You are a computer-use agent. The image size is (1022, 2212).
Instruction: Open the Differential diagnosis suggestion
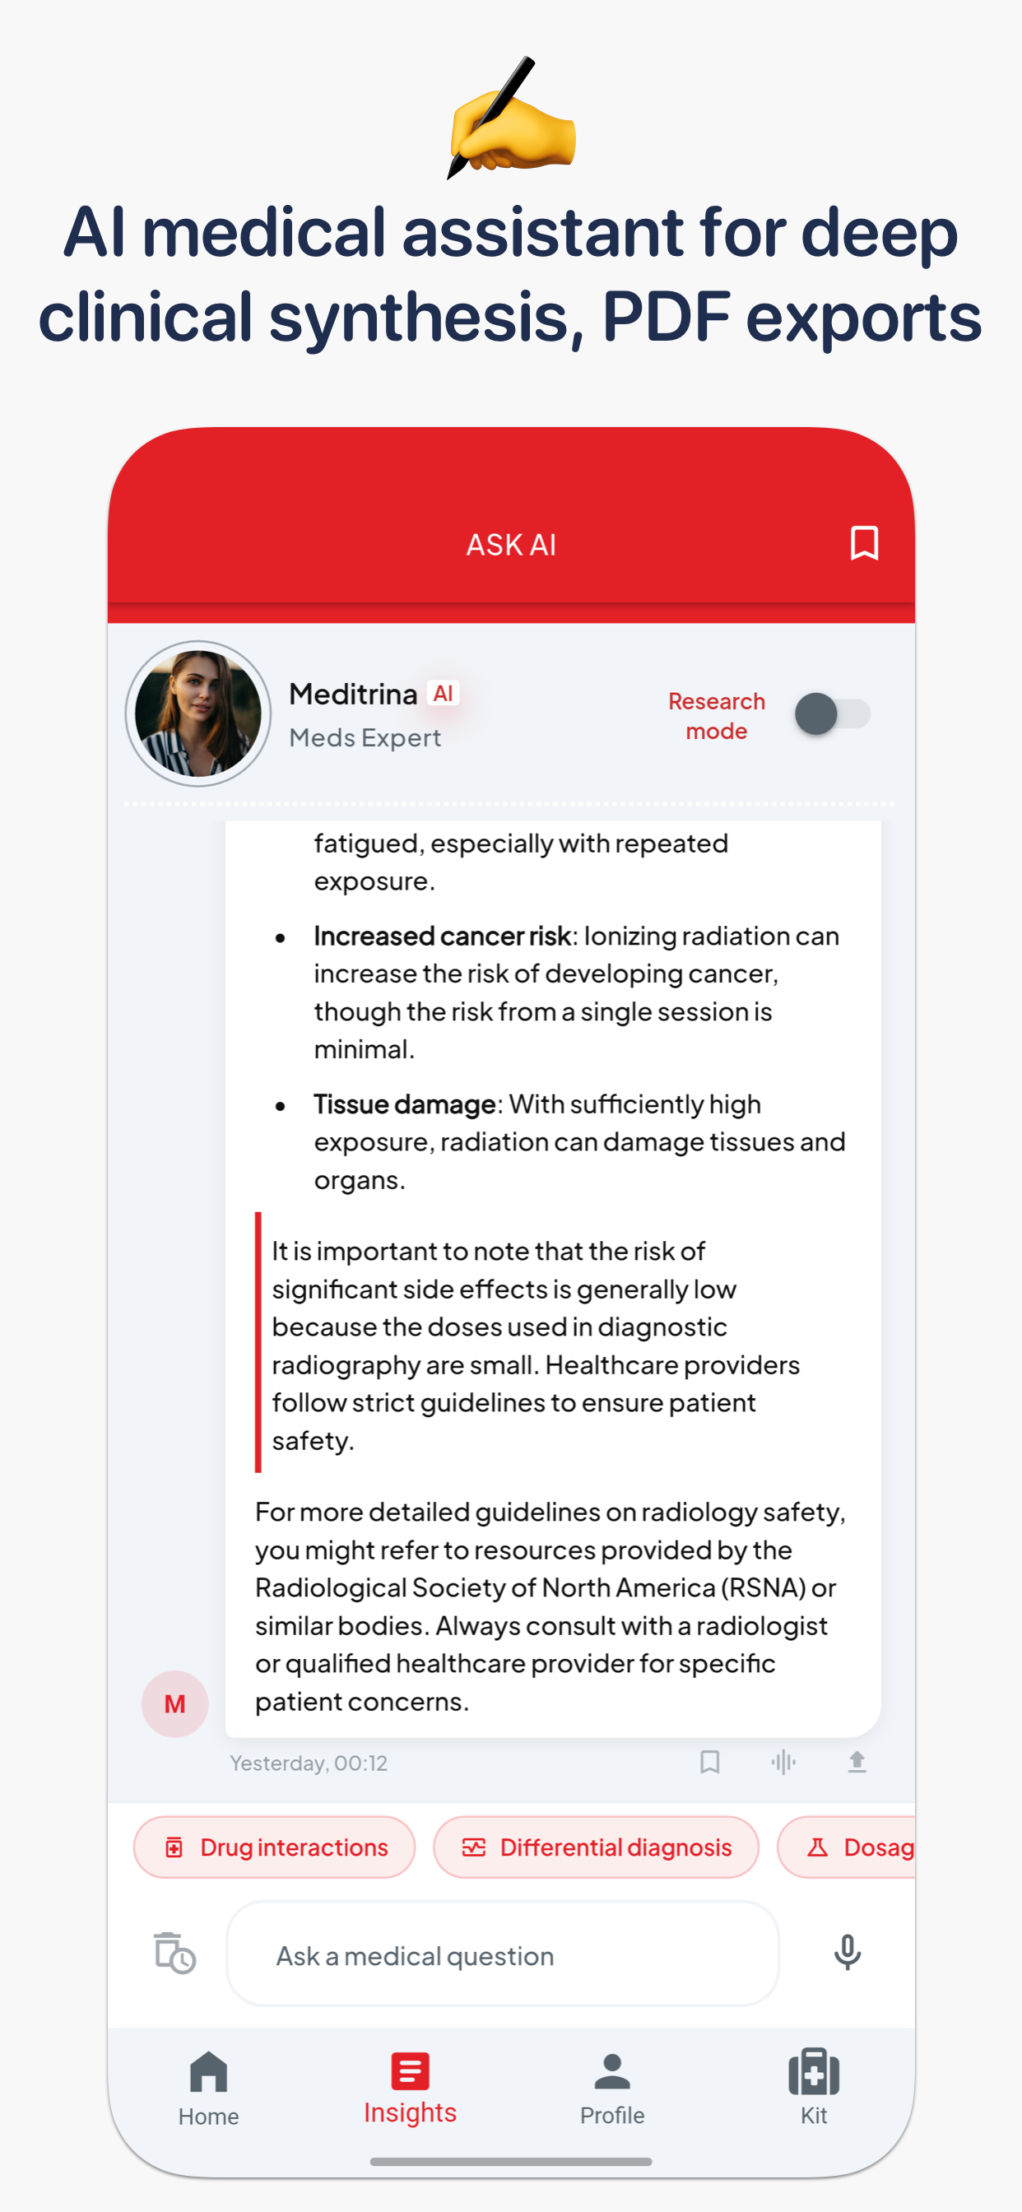[596, 1847]
